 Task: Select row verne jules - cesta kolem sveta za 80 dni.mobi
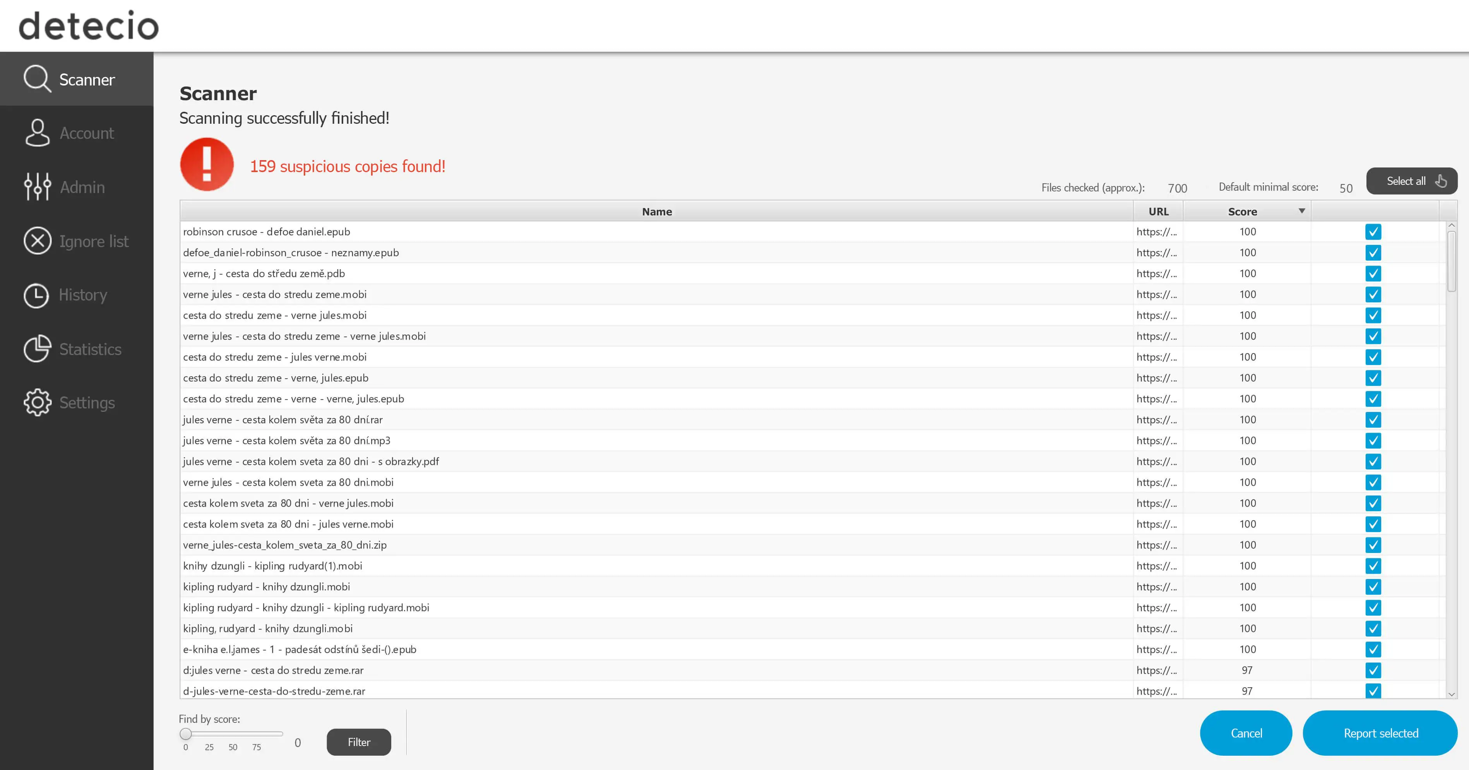813,482
